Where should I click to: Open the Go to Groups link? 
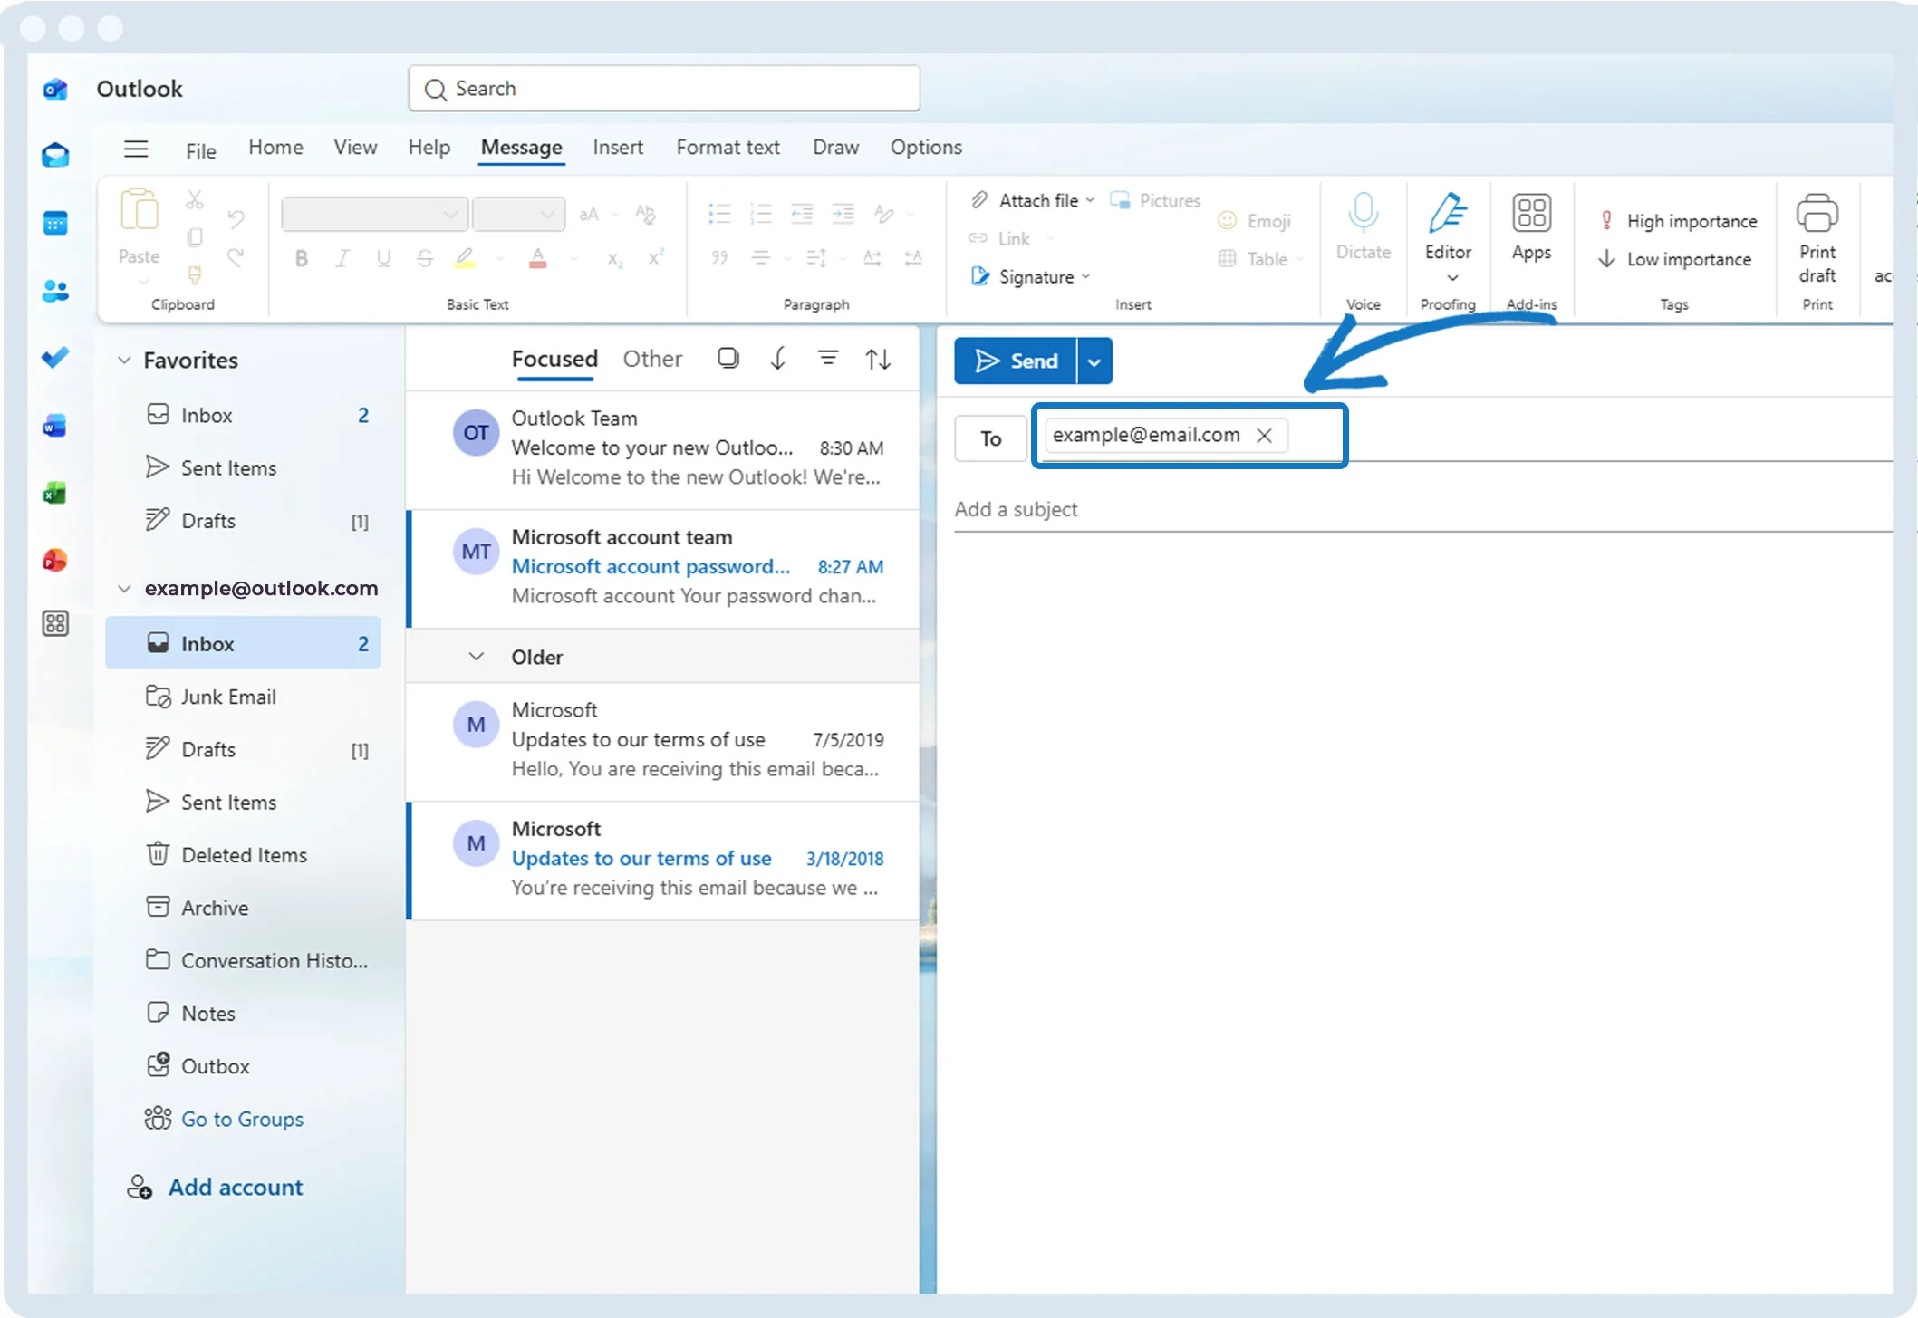tap(242, 1120)
